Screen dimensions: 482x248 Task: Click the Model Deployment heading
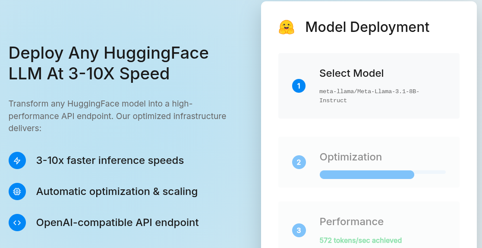pyautogui.click(x=367, y=27)
